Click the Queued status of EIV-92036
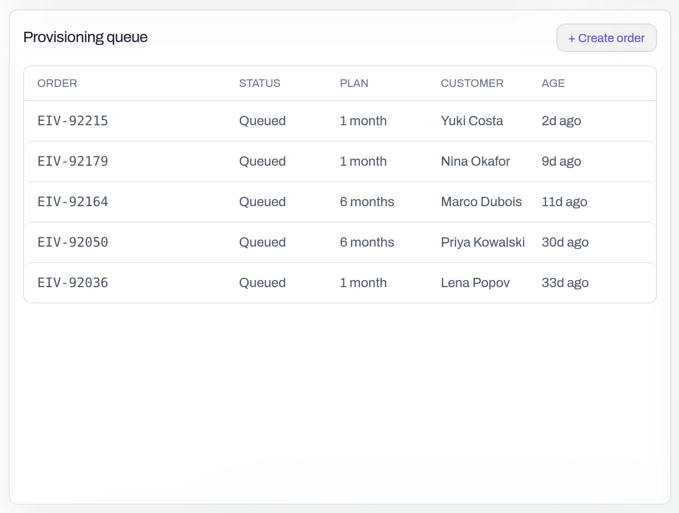The image size is (679, 513). pos(262,283)
